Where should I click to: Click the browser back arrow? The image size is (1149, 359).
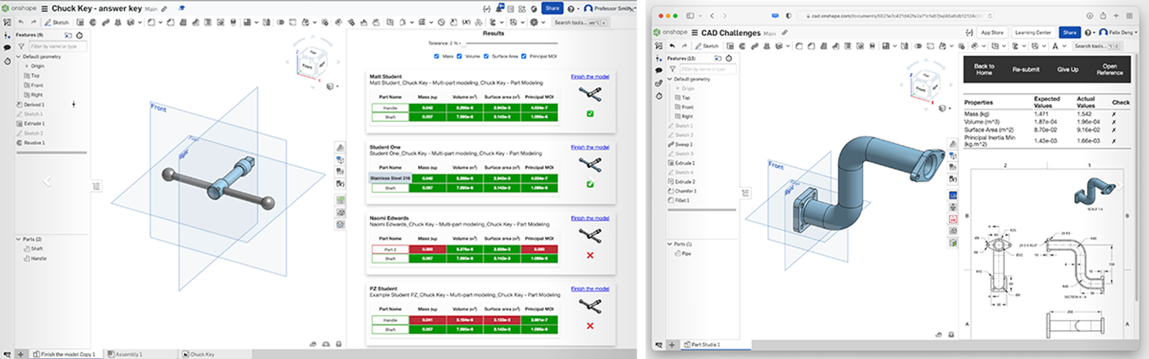[712, 15]
